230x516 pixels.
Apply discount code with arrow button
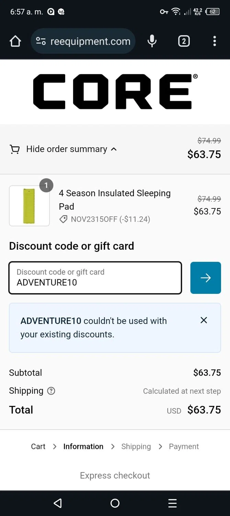(206, 278)
